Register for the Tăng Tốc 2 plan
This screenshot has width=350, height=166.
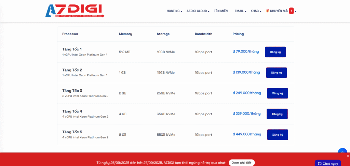[276, 73]
